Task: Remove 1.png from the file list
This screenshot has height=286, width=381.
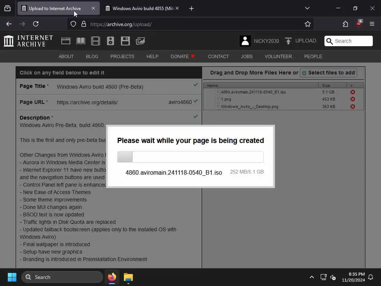Action: click(353, 99)
